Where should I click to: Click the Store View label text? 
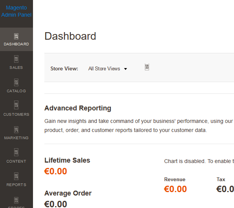64,69
